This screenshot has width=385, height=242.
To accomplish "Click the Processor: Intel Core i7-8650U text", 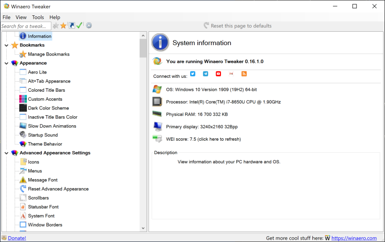I will (x=223, y=102).
